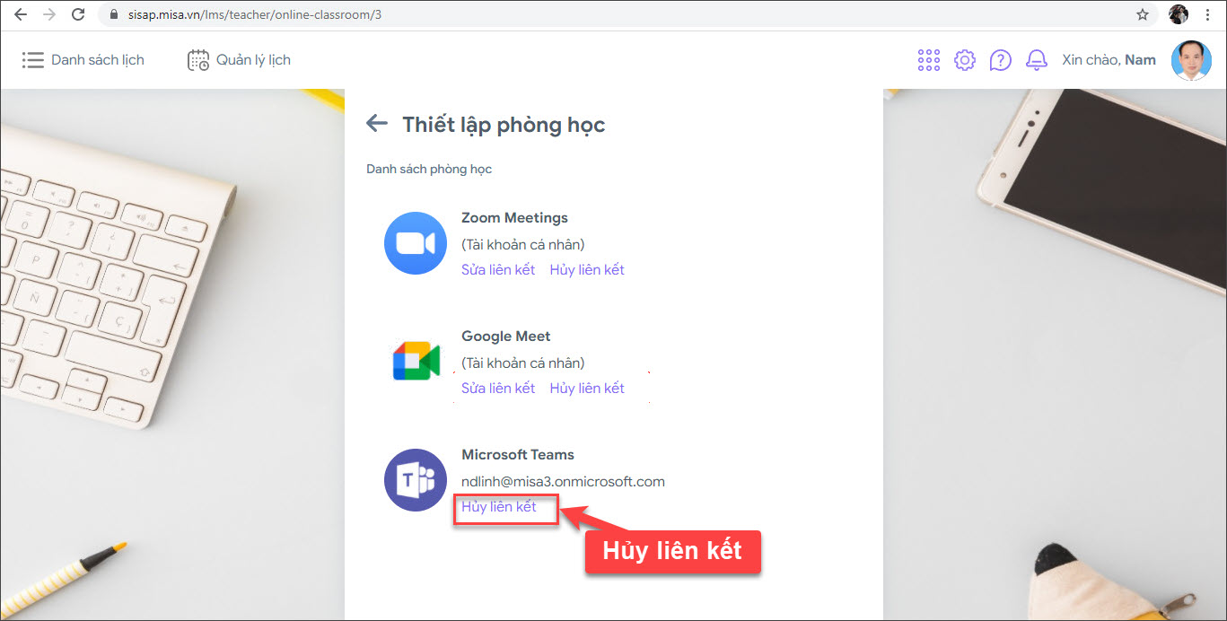1227x621 pixels.
Task: Open the notifications bell
Action: pyautogui.click(x=1037, y=60)
